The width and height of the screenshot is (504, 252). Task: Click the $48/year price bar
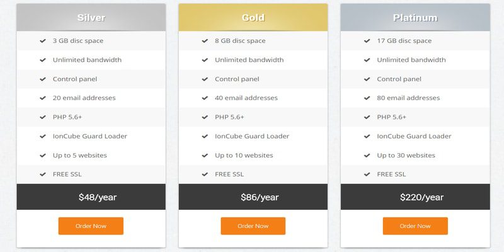pyautogui.click(x=91, y=197)
